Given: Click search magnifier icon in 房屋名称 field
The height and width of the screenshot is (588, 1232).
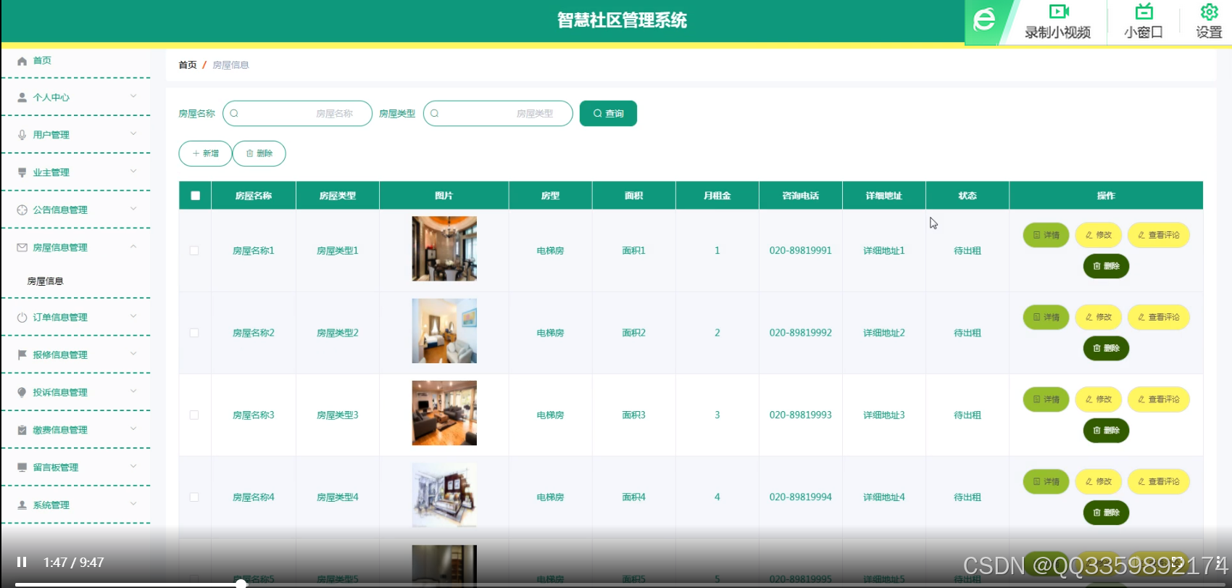Looking at the screenshot, I should click(234, 114).
